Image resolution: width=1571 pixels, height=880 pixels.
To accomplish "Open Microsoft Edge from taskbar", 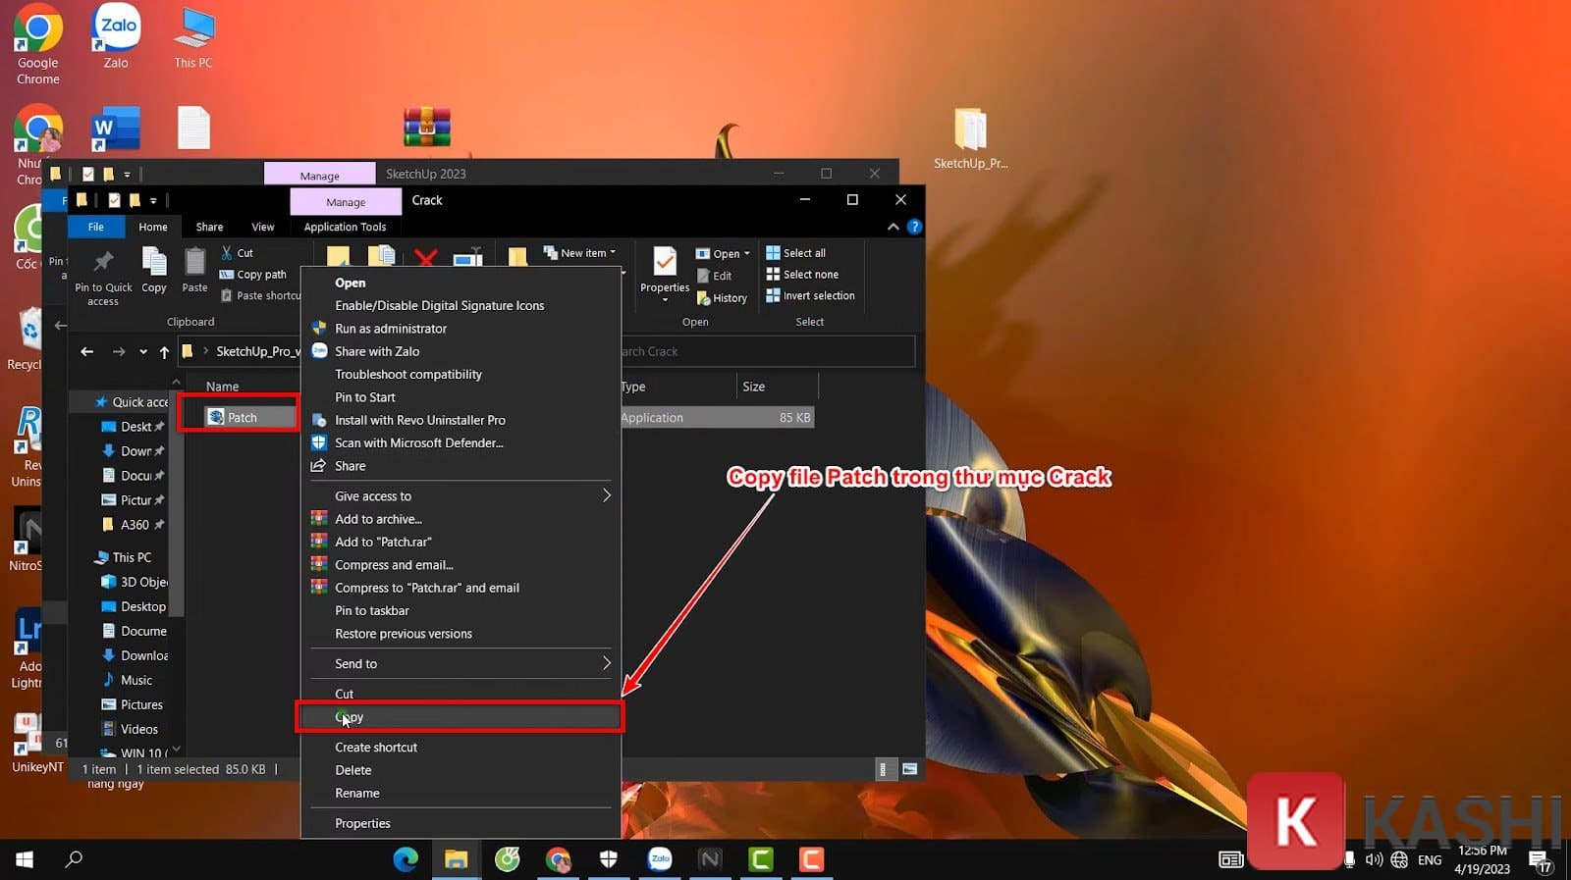I will pos(406,859).
